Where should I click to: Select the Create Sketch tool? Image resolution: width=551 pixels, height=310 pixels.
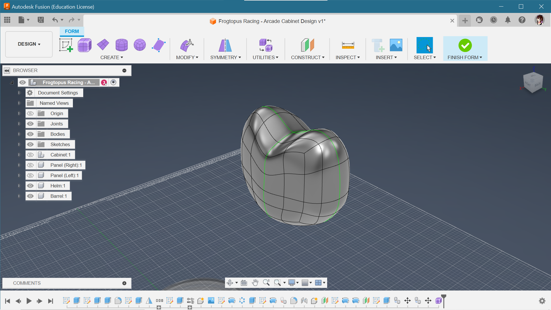pos(66,45)
